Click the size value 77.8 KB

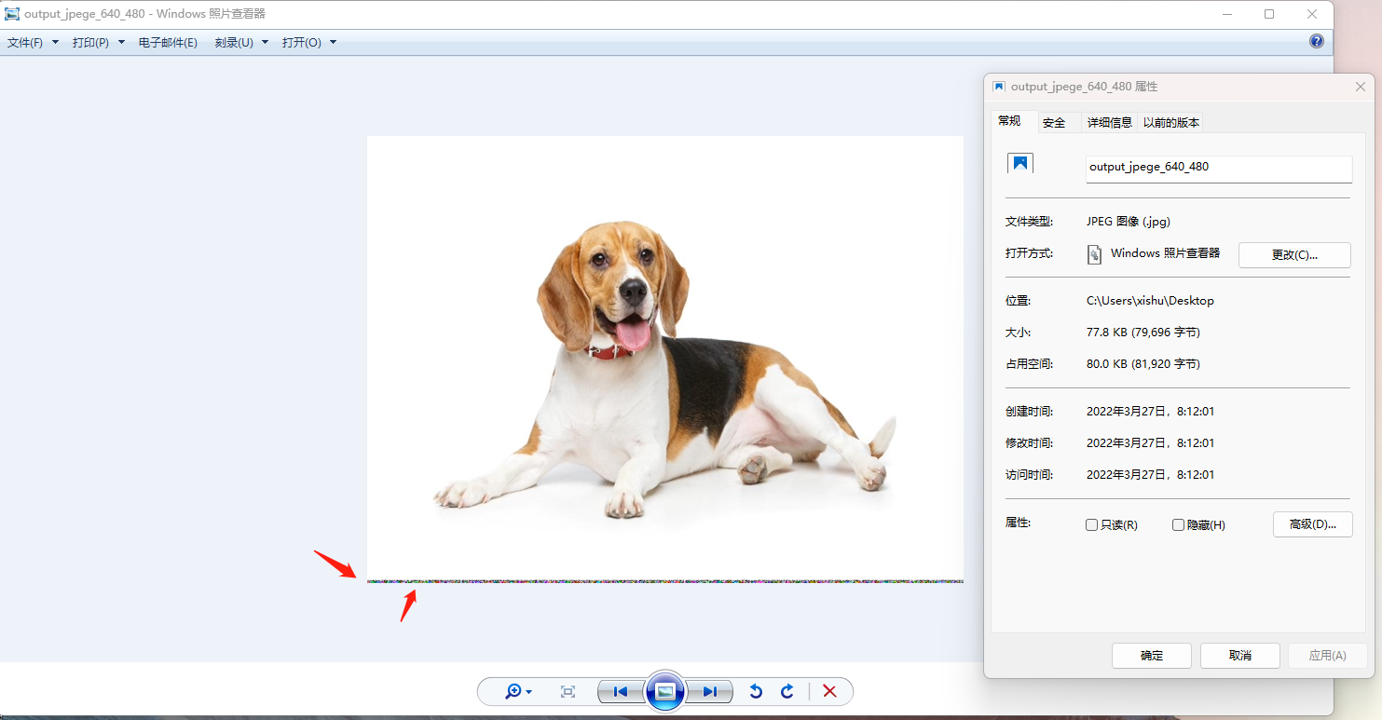tap(1143, 333)
